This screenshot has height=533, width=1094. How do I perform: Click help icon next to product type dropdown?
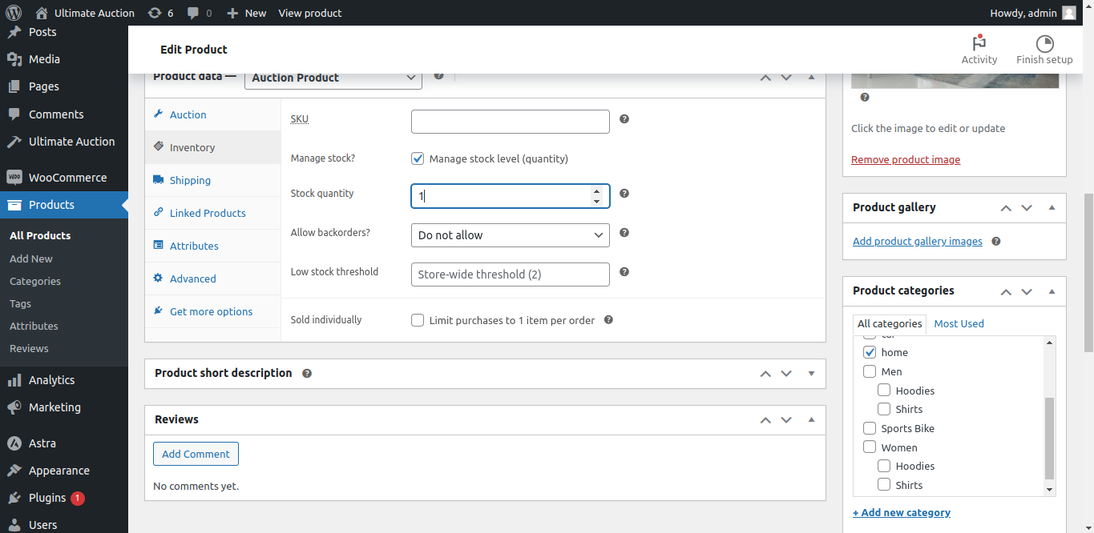tap(438, 76)
